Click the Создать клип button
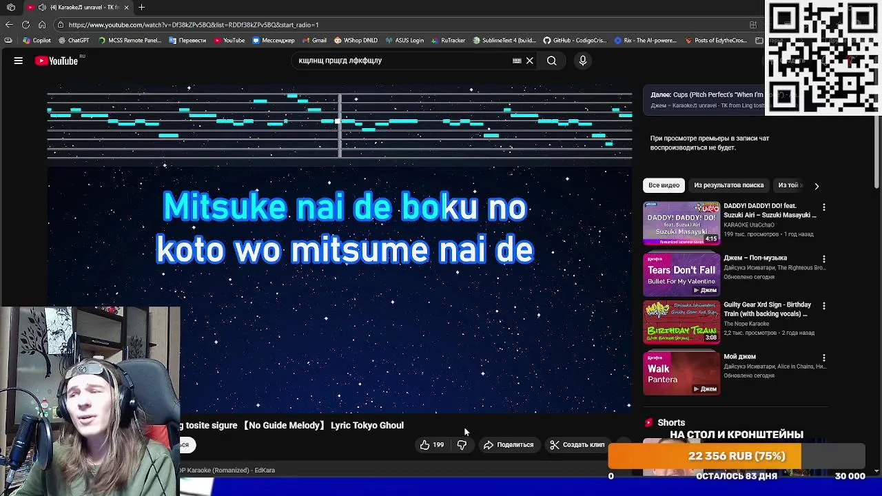The width and height of the screenshot is (882, 496). click(577, 445)
